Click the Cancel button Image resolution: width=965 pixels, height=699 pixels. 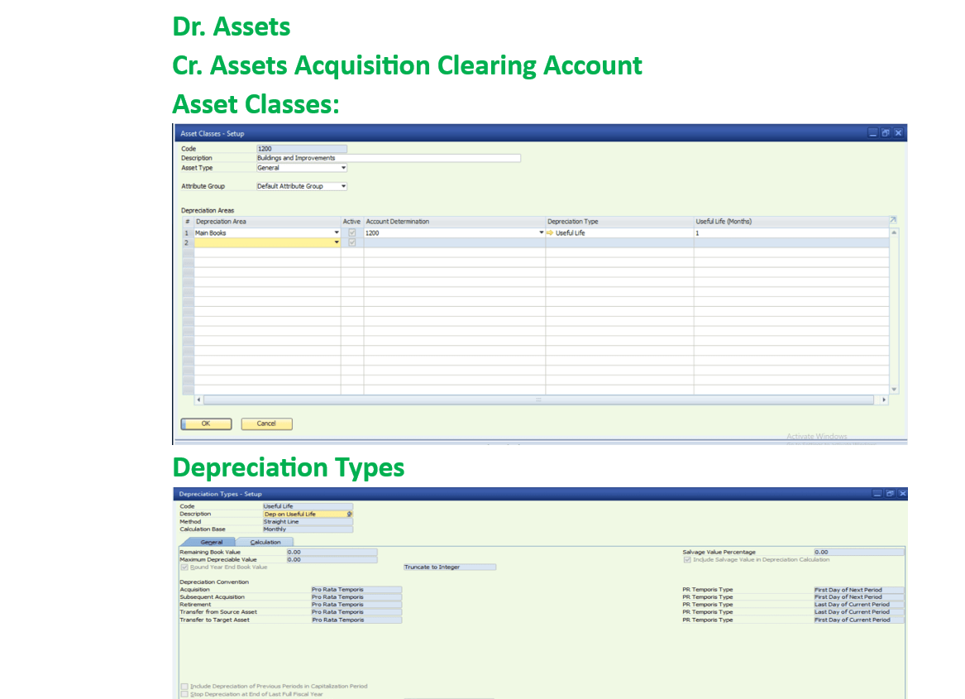pyautogui.click(x=266, y=424)
